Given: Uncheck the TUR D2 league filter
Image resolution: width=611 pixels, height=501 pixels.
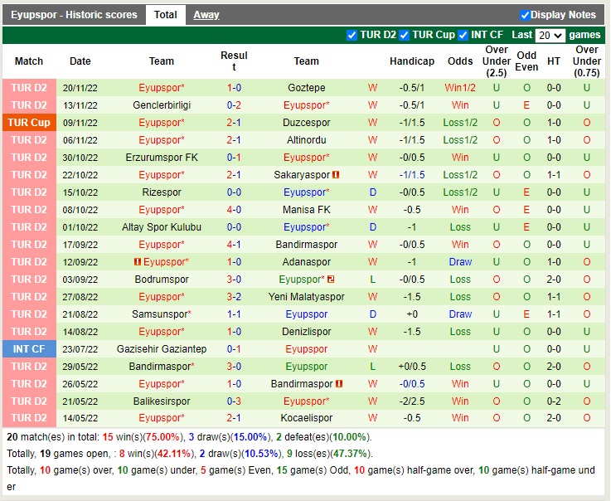Looking at the screenshot, I should [352, 35].
